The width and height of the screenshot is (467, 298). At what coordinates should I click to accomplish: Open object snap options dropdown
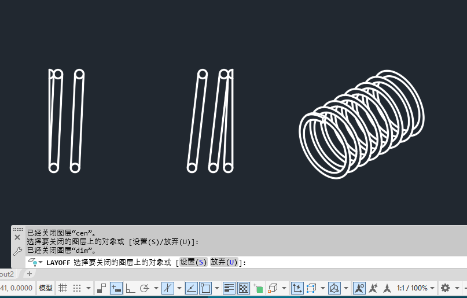[217, 288]
